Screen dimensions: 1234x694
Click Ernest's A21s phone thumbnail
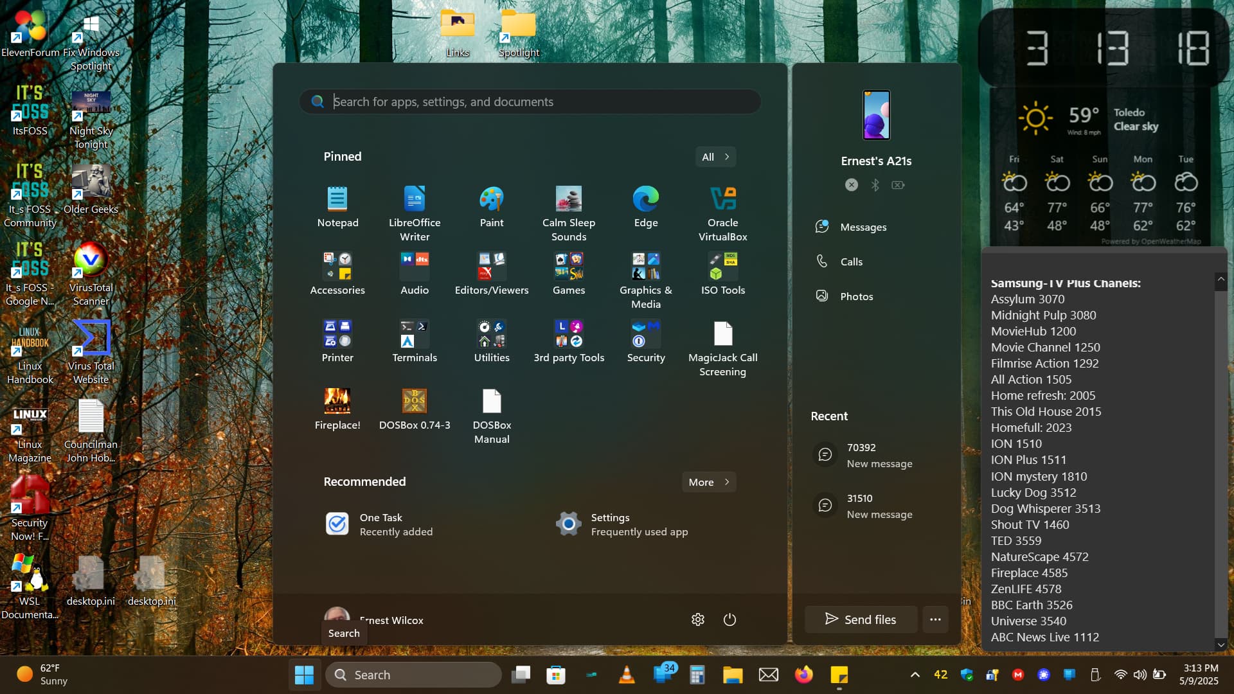click(877, 115)
